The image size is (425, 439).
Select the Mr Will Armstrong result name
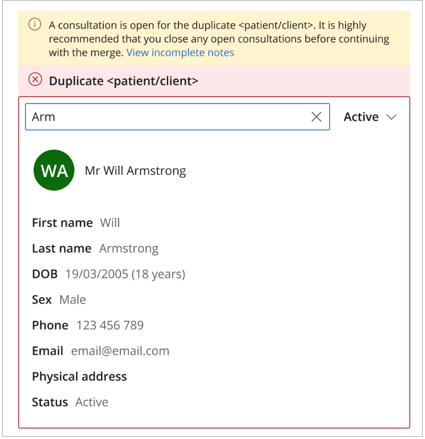pyautogui.click(x=135, y=170)
